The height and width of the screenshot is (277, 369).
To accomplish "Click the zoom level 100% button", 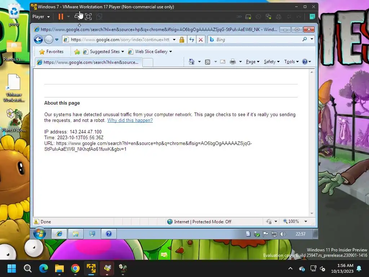I will point(291,221).
